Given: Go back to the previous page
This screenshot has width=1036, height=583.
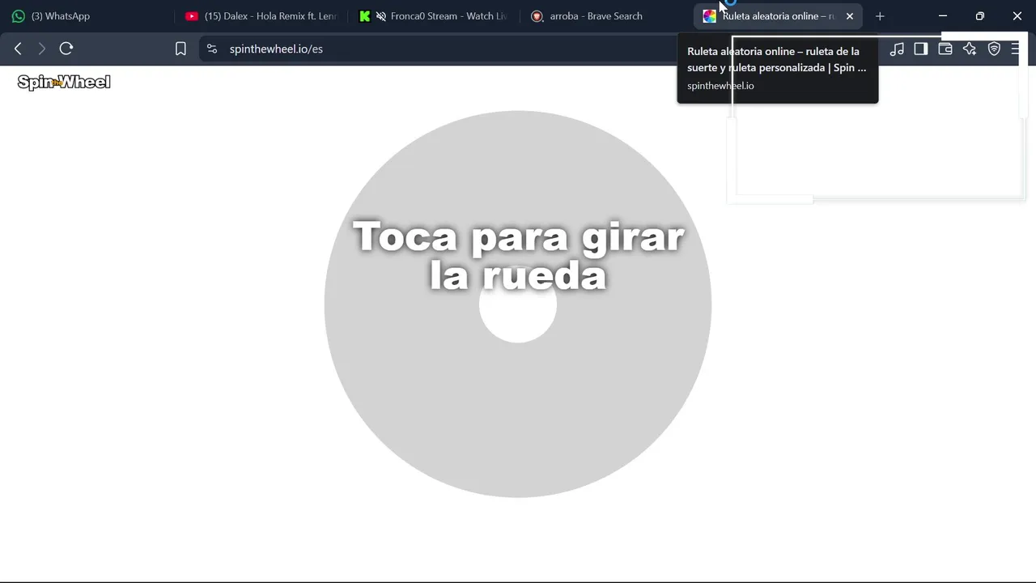Looking at the screenshot, I should (x=18, y=49).
